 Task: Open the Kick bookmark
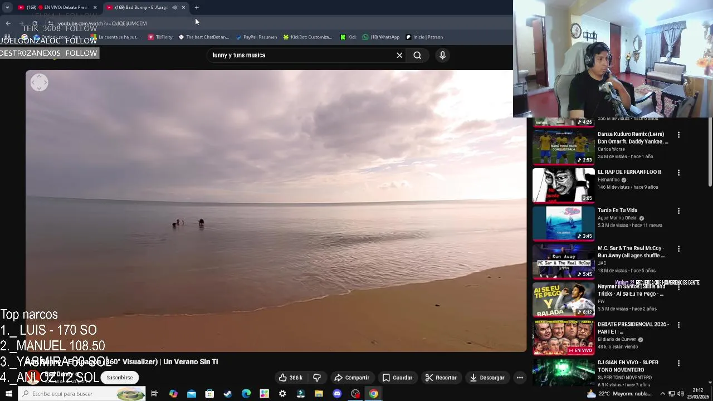point(348,37)
